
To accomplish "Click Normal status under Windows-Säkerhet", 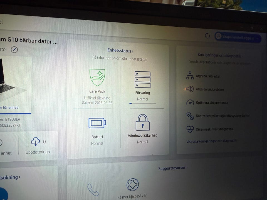I will pos(142,142).
